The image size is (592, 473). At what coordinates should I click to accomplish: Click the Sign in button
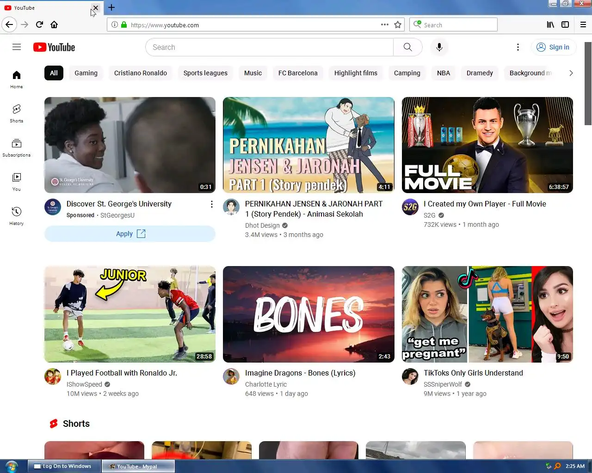pyautogui.click(x=553, y=47)
